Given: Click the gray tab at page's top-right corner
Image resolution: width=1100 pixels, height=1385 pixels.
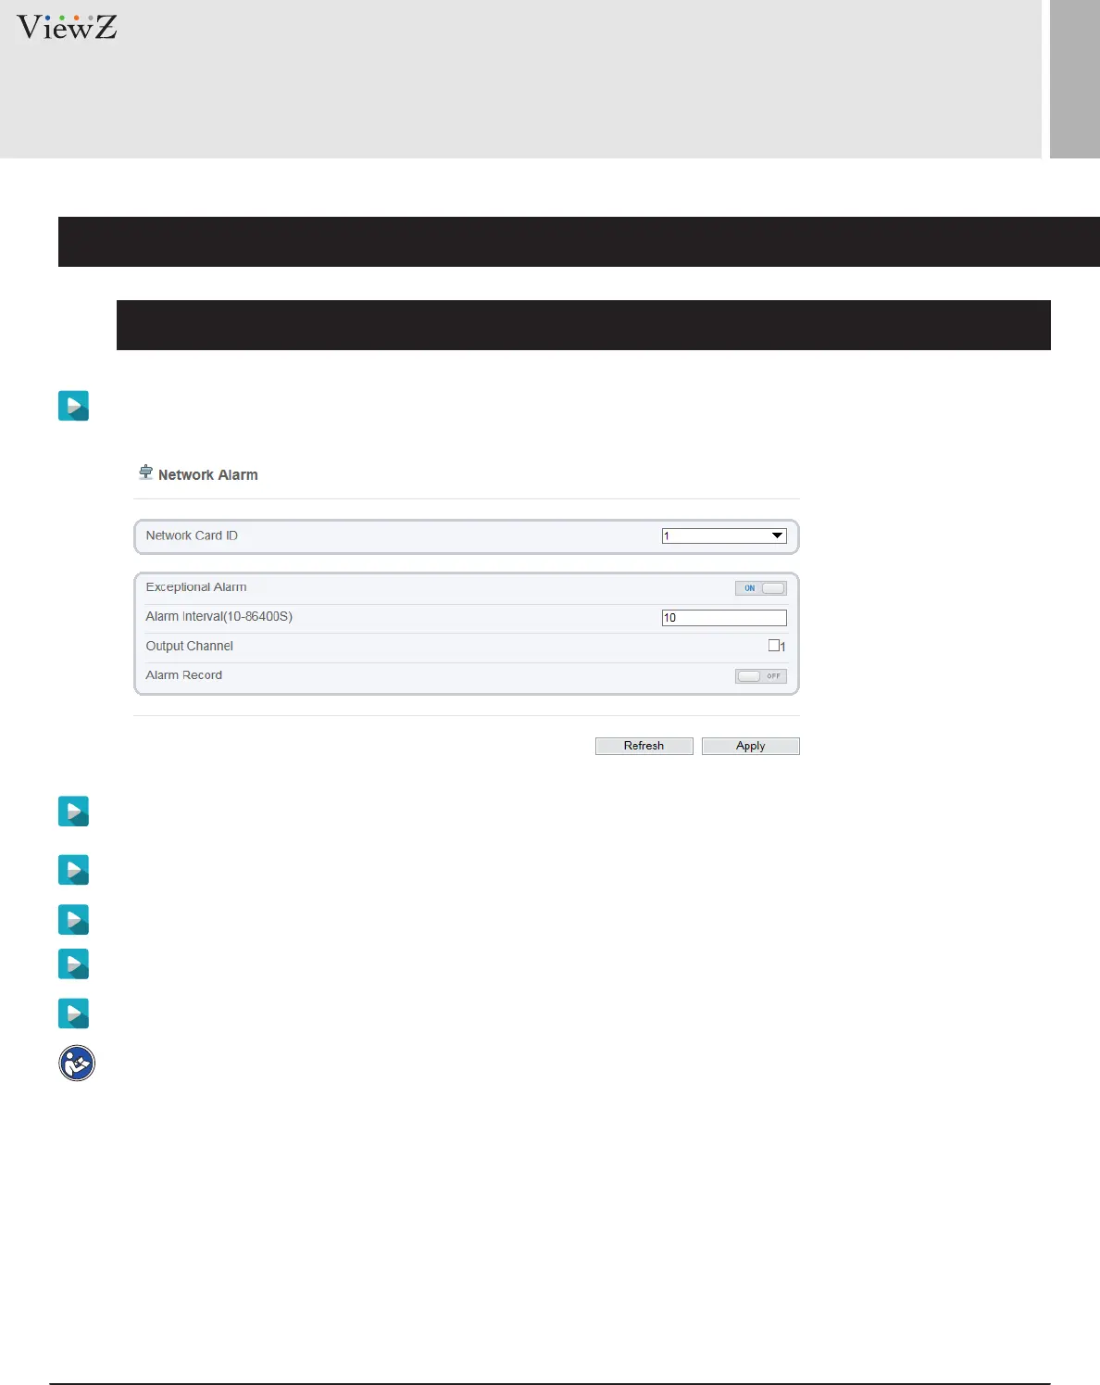Looking at the screenshot, I should click(x=1074, y=79).
